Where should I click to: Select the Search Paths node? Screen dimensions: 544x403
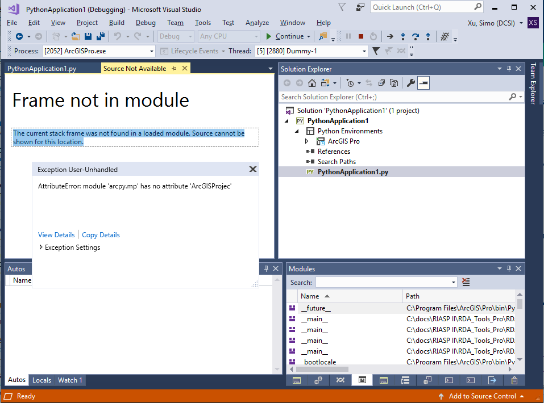pos(337,162)
